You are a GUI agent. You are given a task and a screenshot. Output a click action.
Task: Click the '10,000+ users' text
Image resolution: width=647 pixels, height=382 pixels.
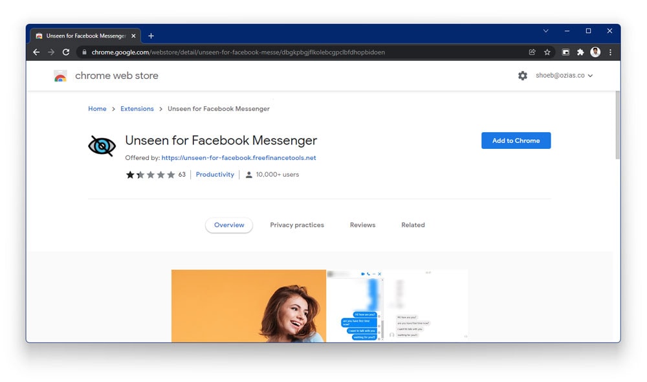click(x=278, y=175)
